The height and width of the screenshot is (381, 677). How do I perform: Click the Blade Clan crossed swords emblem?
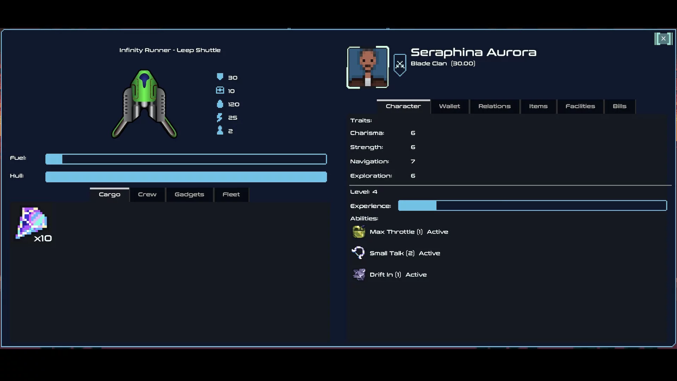[400, 65]
